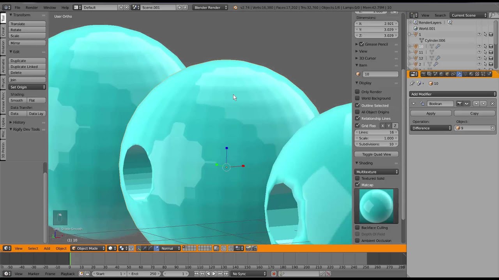Viewport: 499px width, 280px height.
Task: Open the Modifiers wrench tab icon
Action: (459, 74)
